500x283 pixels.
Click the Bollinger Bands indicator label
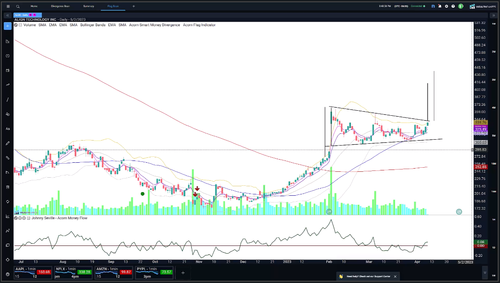pyautogui.click(x=93, y=25)
